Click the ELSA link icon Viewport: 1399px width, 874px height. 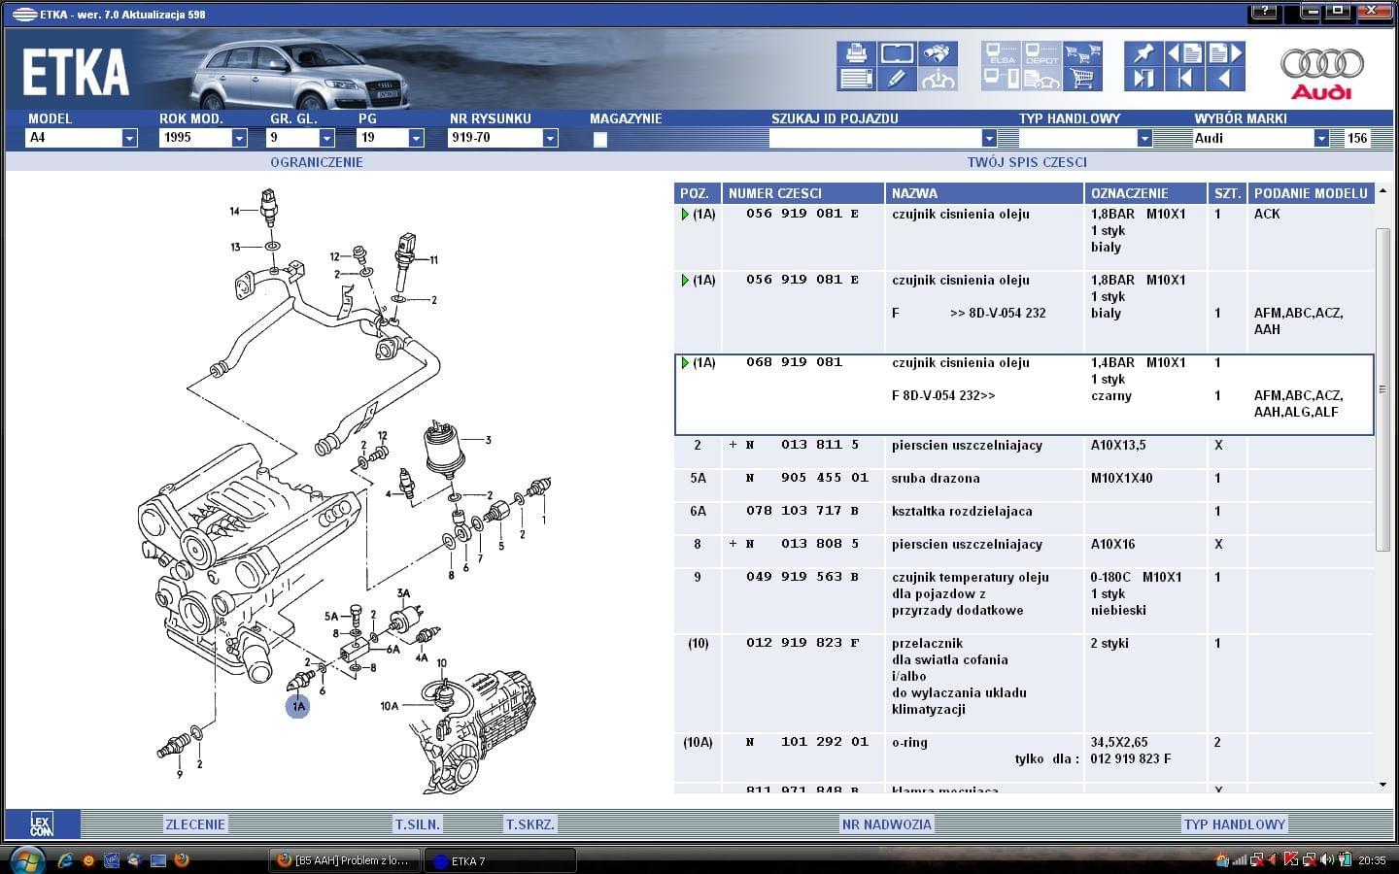click(x=1001, y=52)
